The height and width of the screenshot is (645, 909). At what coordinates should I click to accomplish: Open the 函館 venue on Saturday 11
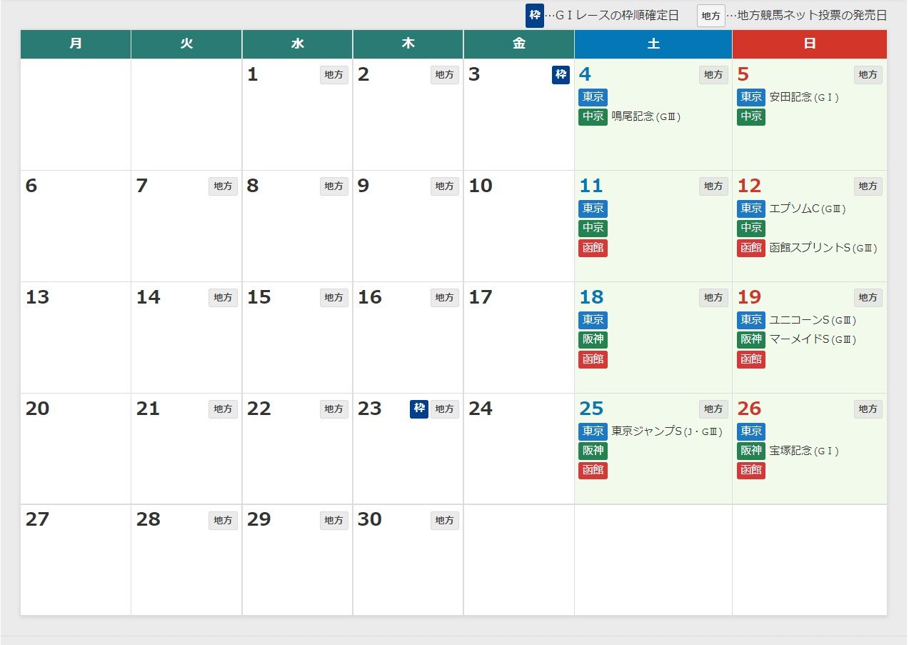click(x=593, y=249)
